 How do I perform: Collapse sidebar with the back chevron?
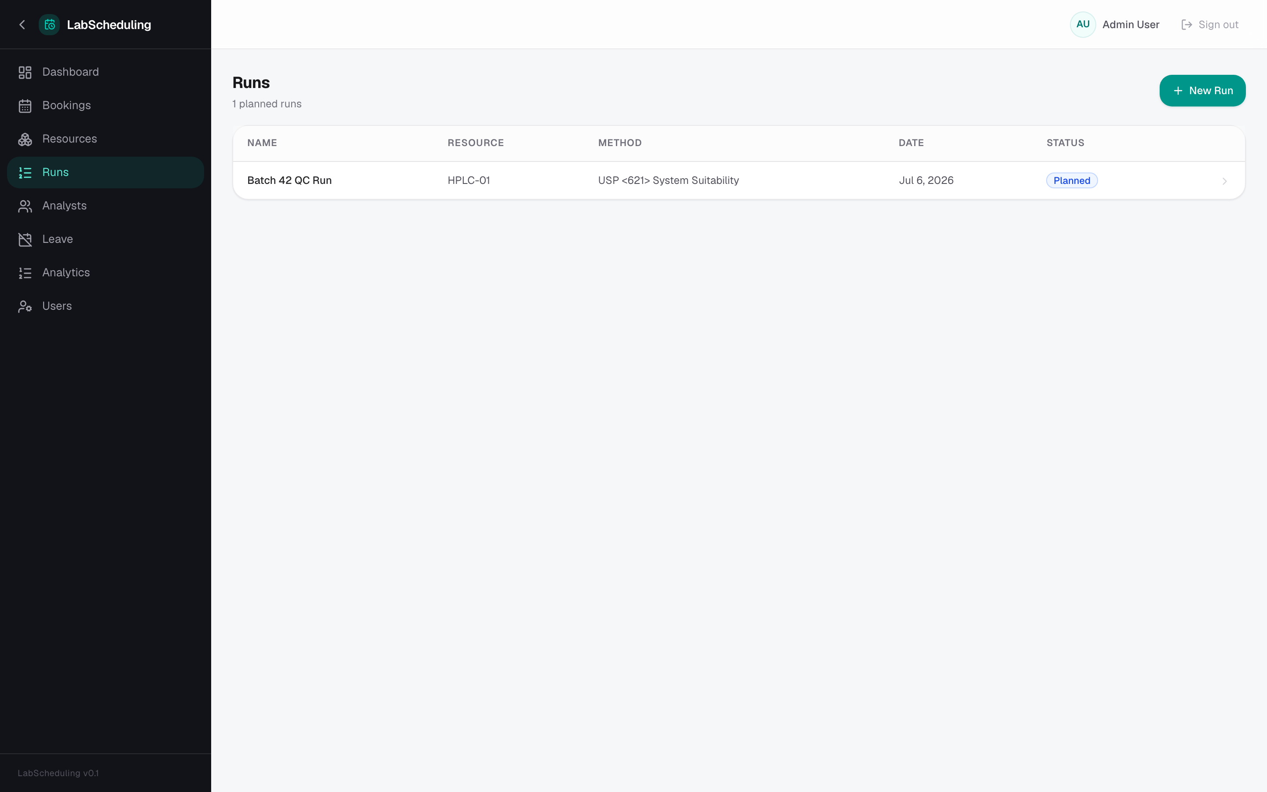pos(22,25)
